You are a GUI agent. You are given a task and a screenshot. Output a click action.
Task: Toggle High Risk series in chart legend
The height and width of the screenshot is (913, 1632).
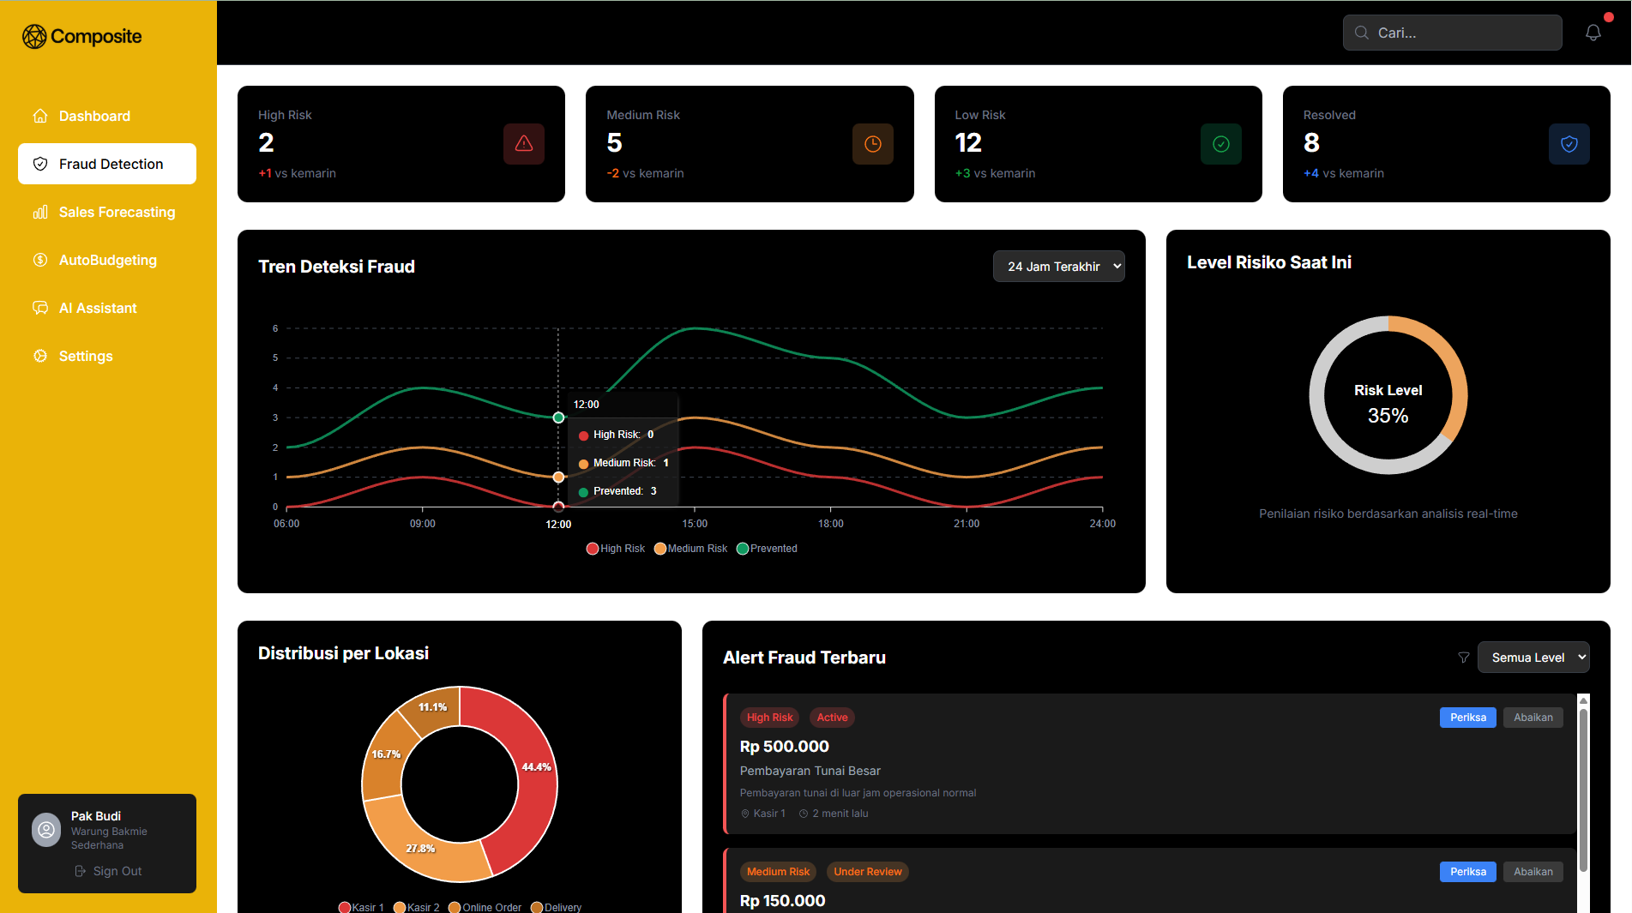615,549
